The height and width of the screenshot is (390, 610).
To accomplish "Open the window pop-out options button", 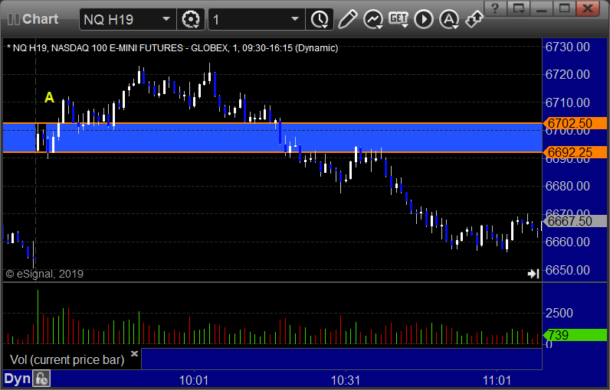I will 518,8.
